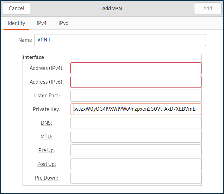Click the Address (IPv4) input field
Viewport: 224px width, 194px height.
pyautogui.click(x=136, y=68)
